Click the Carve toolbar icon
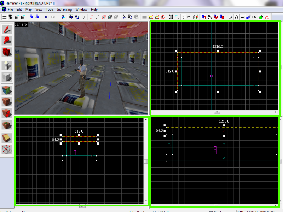This screenshot has width=283, height=212. [63, 17]
